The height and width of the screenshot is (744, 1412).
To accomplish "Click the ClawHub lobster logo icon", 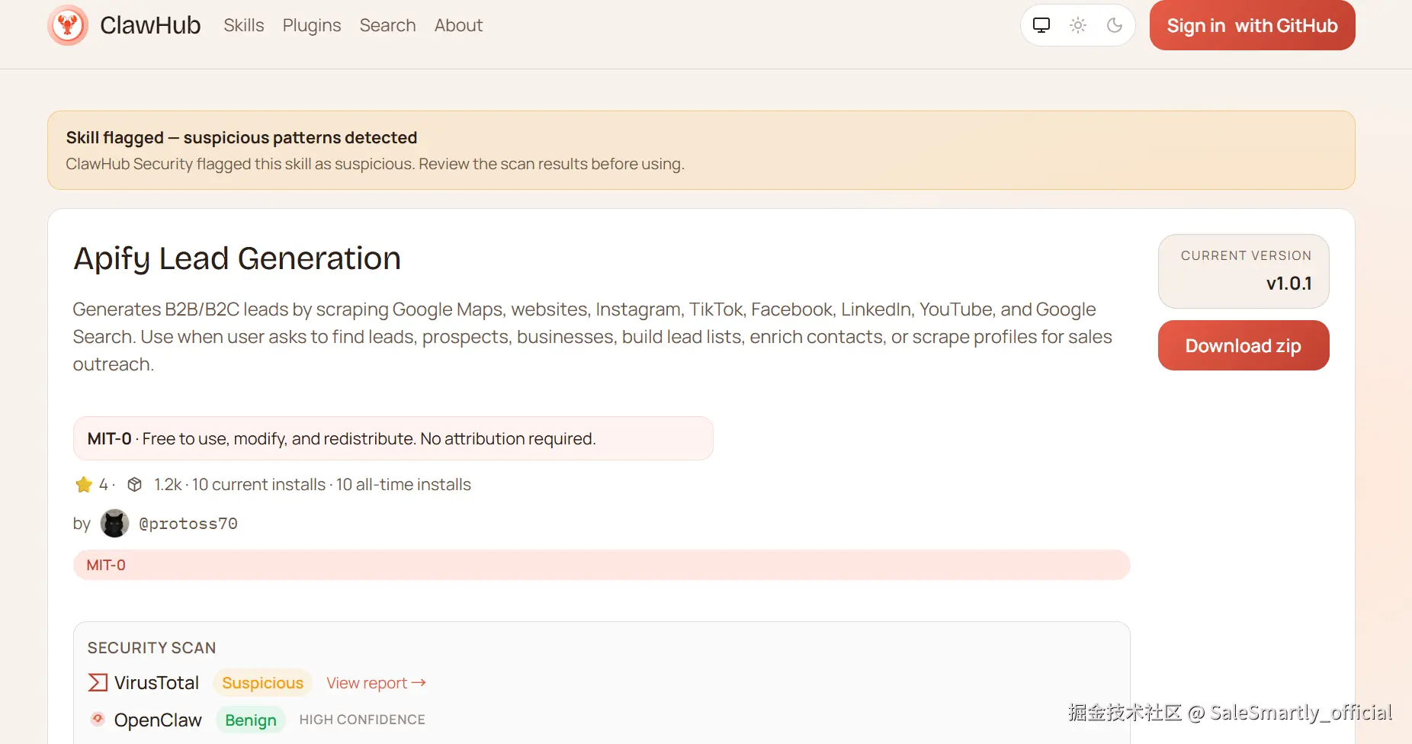I will [68, 25].
